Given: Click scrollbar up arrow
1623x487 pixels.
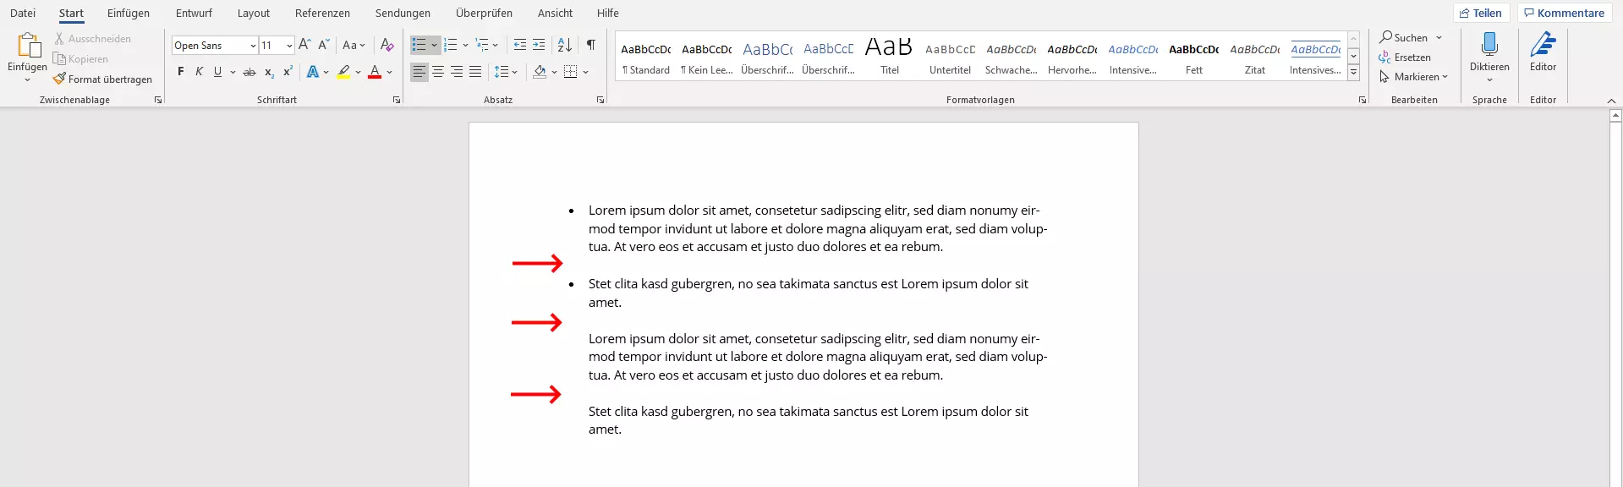Looking at the screenshot, I should pyautogui.click(x=1615, y=115).
